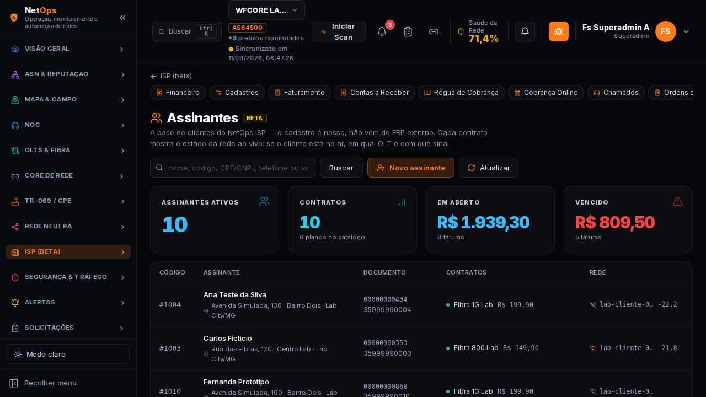Open the Financeiro tab
The image size is (706, 397).
(178, 93)
